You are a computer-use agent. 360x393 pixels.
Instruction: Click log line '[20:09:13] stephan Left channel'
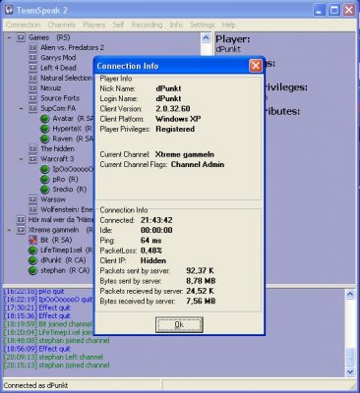[x=53, y=357]
